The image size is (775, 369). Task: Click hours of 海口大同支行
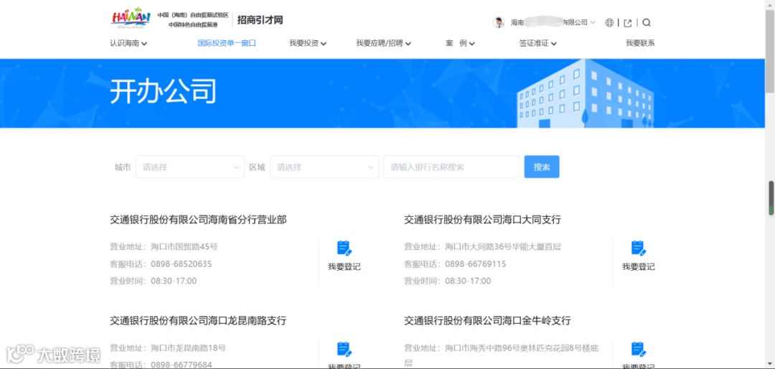click(468, 281)
